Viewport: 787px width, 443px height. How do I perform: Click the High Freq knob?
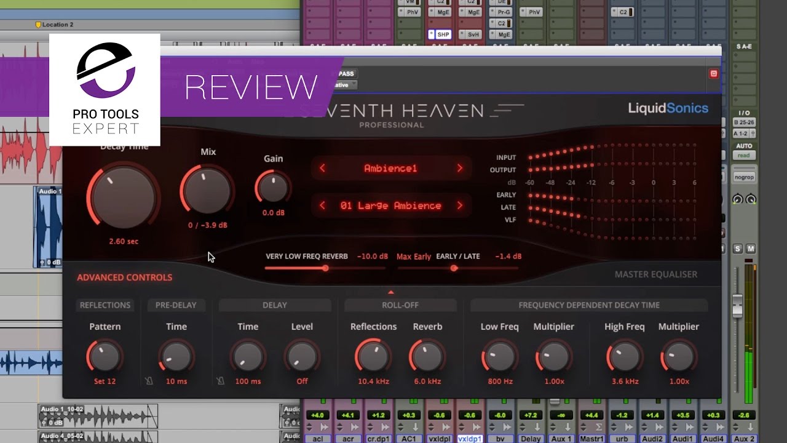coord(625,356)
